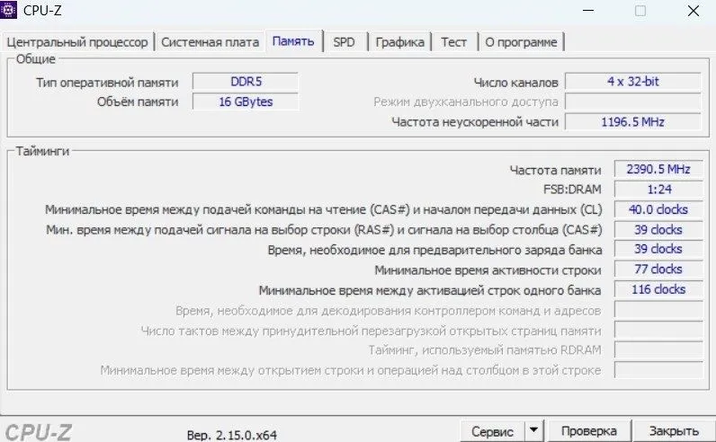Click the Частота неускоренной части label

tap(475, 122)
